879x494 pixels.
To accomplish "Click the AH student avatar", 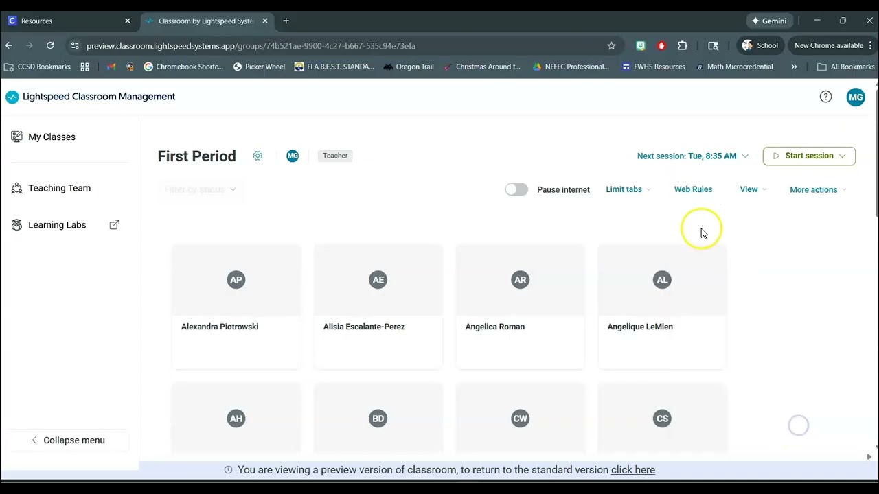I will point(236,419).
